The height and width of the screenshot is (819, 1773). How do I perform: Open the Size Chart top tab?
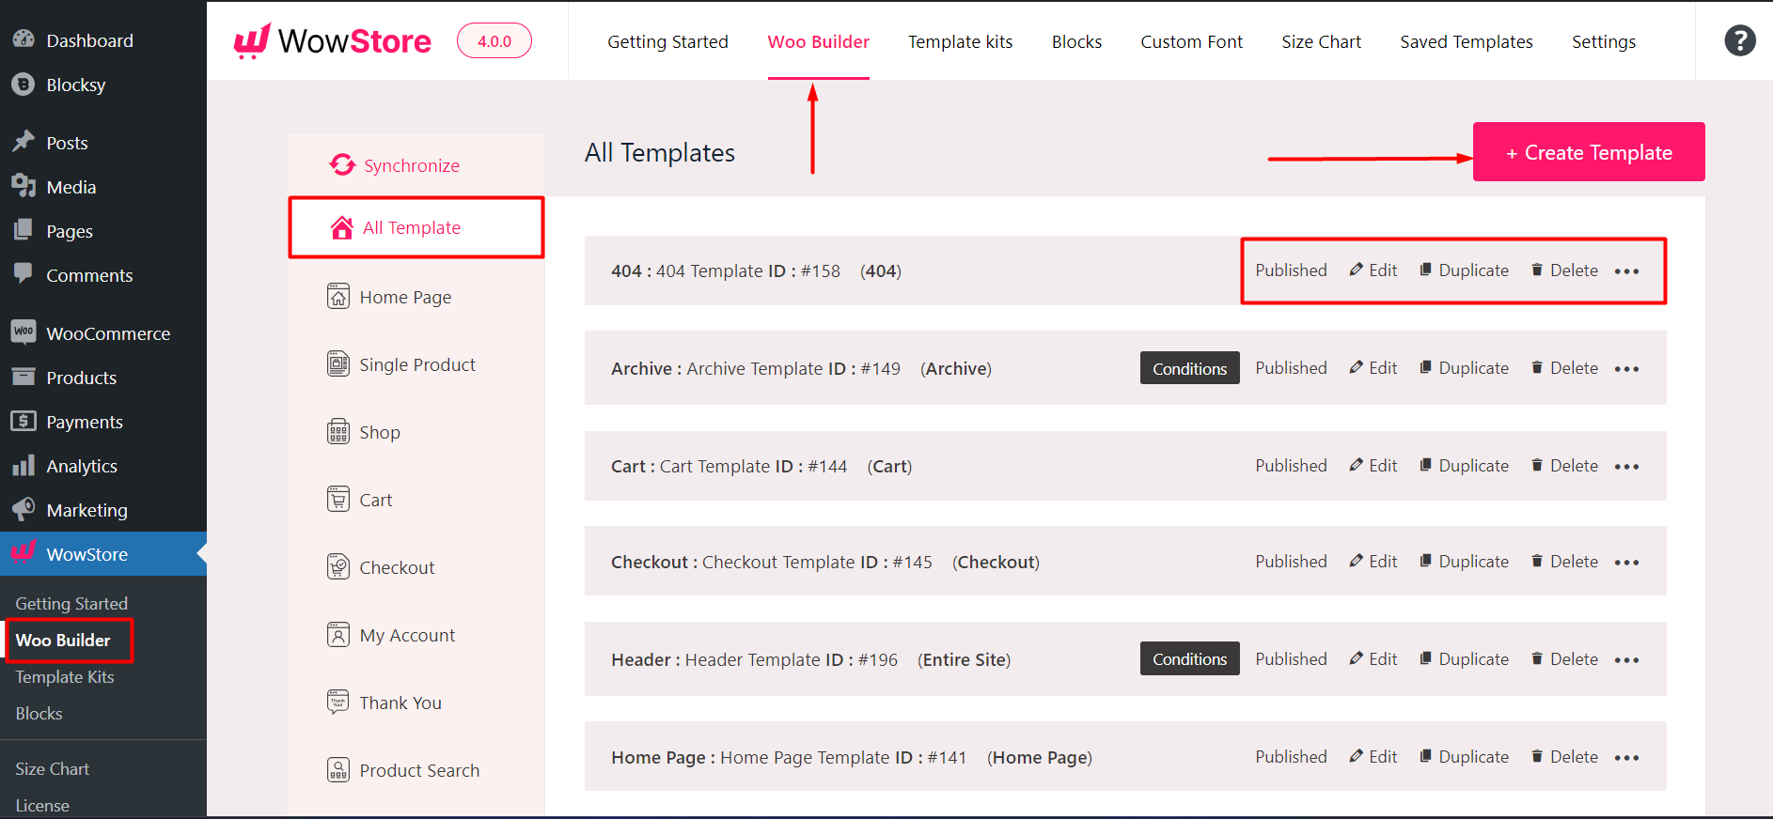(x=1321, y=41)
